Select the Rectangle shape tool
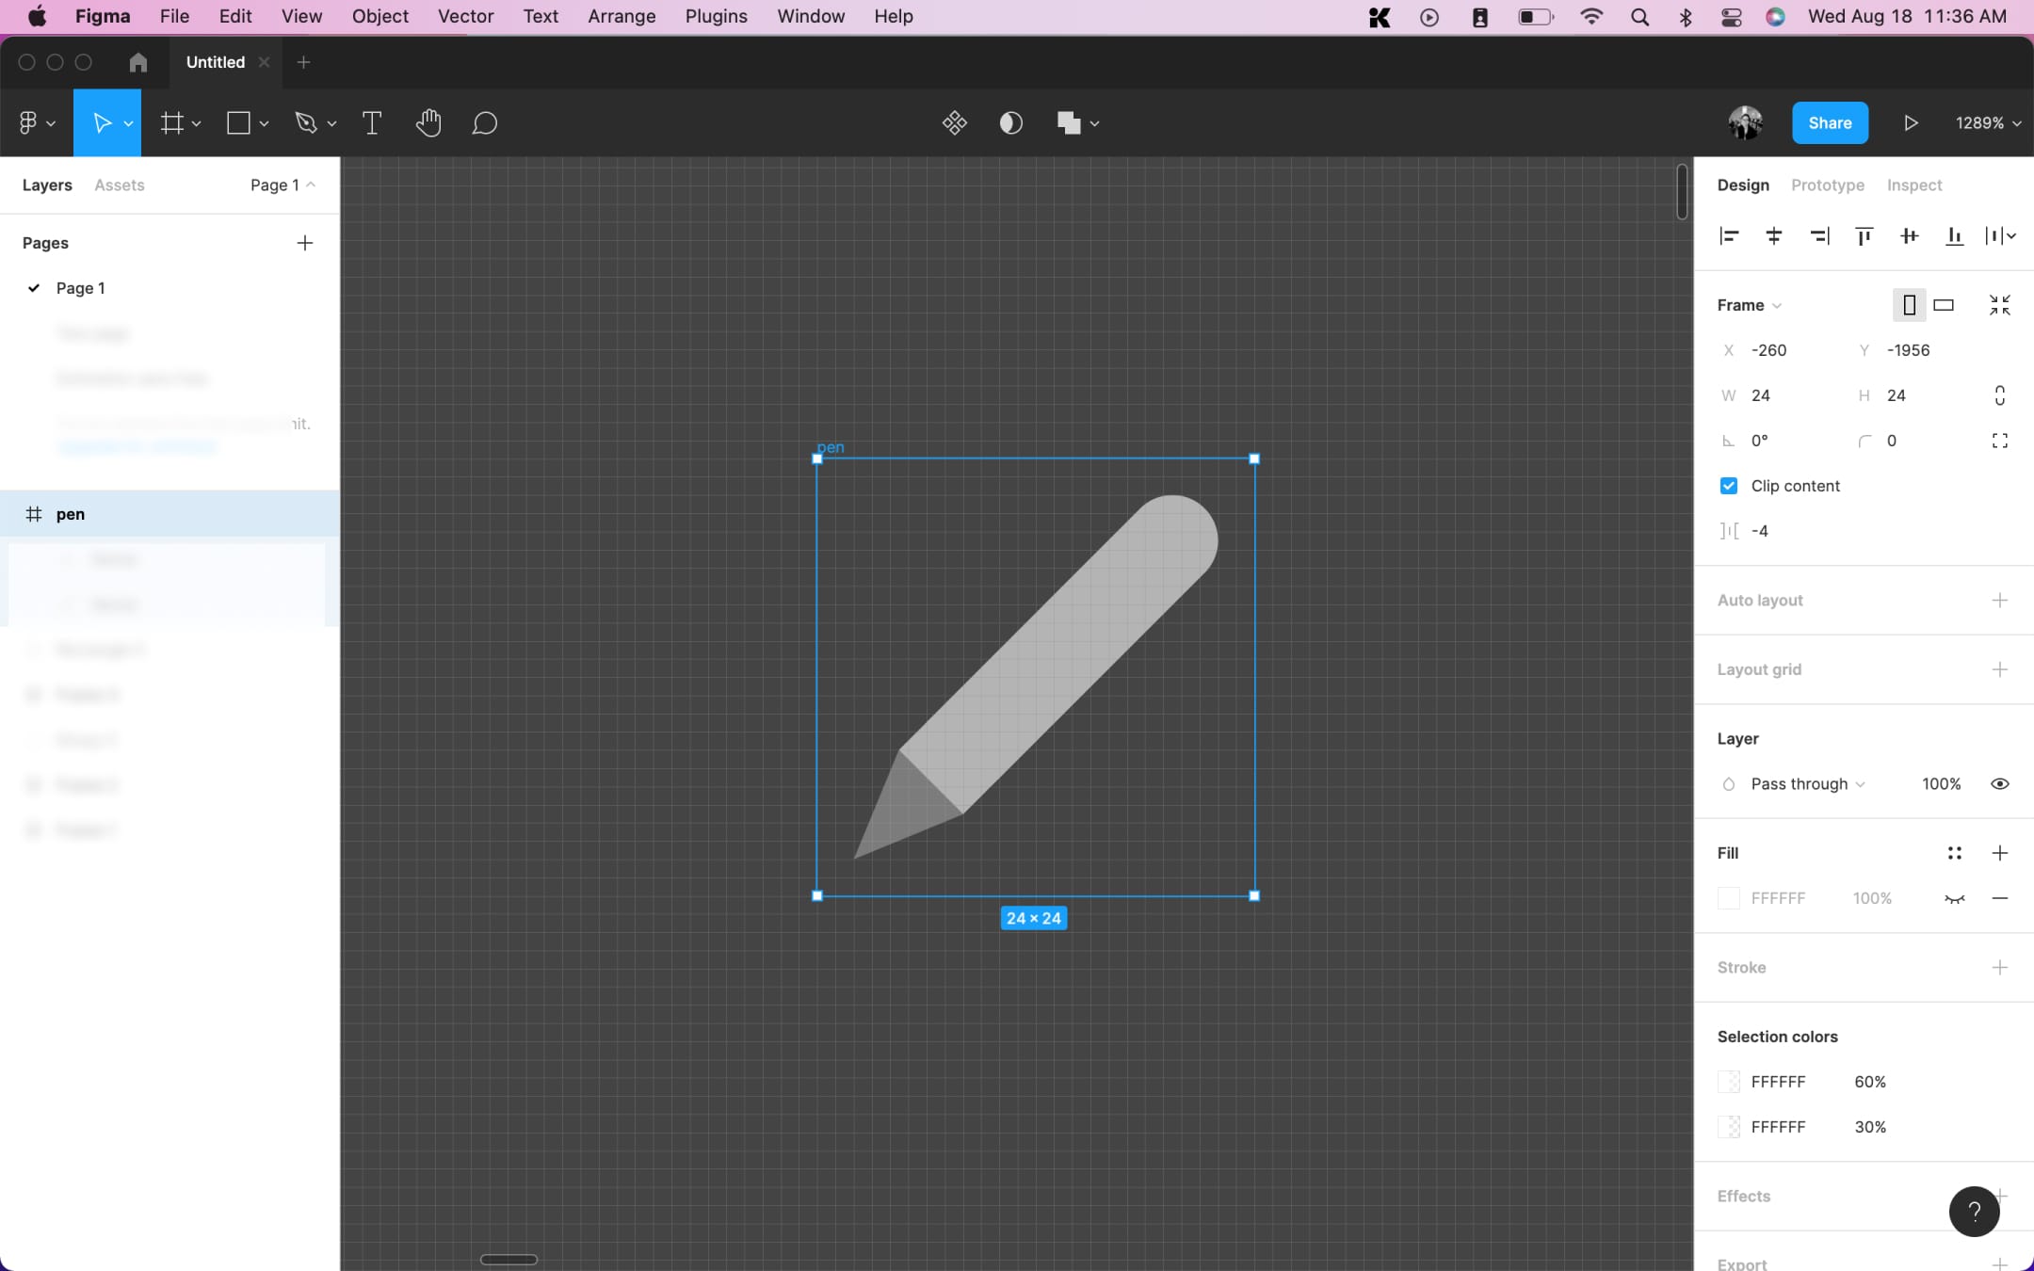This screenshot has width=2034, height=1271. 238,123
